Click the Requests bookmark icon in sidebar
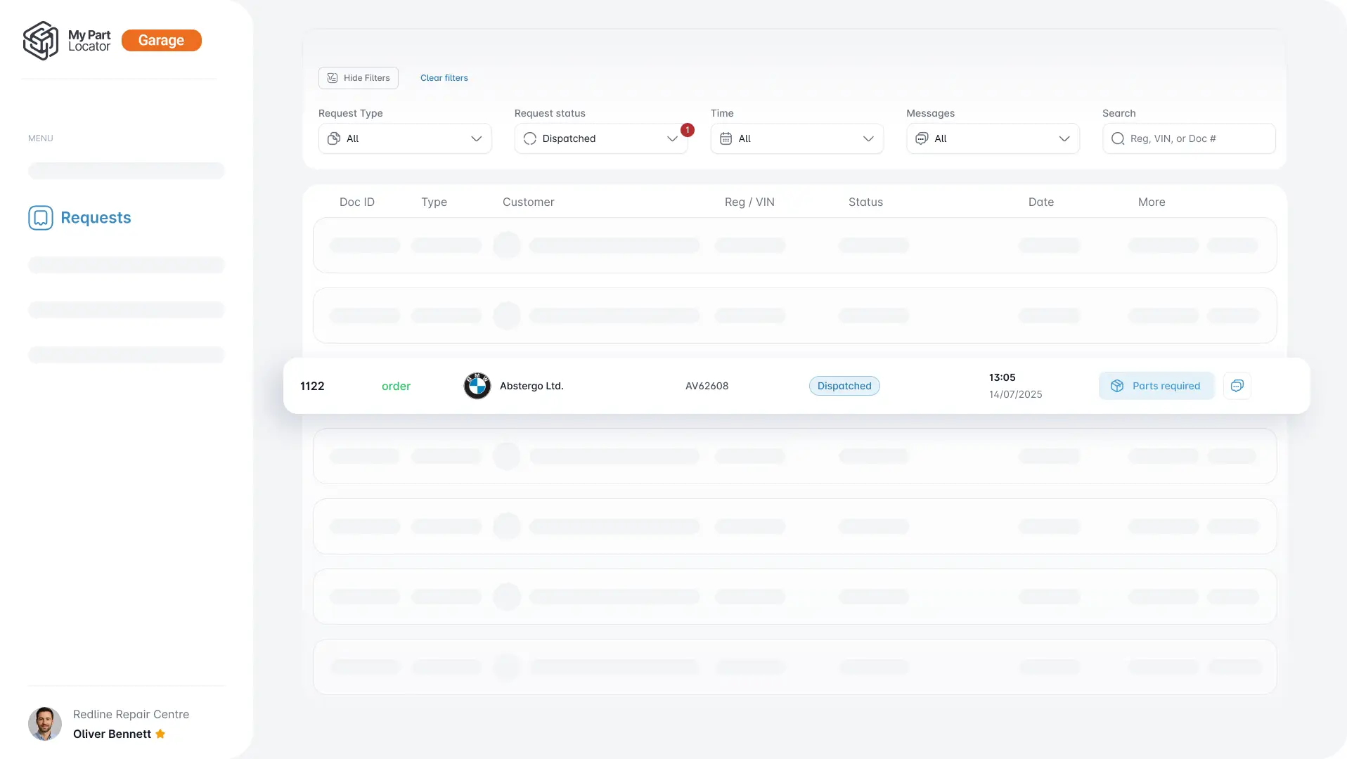This screenshot has height=759, width=1347. pyautogui.click(x=41, y=218)
